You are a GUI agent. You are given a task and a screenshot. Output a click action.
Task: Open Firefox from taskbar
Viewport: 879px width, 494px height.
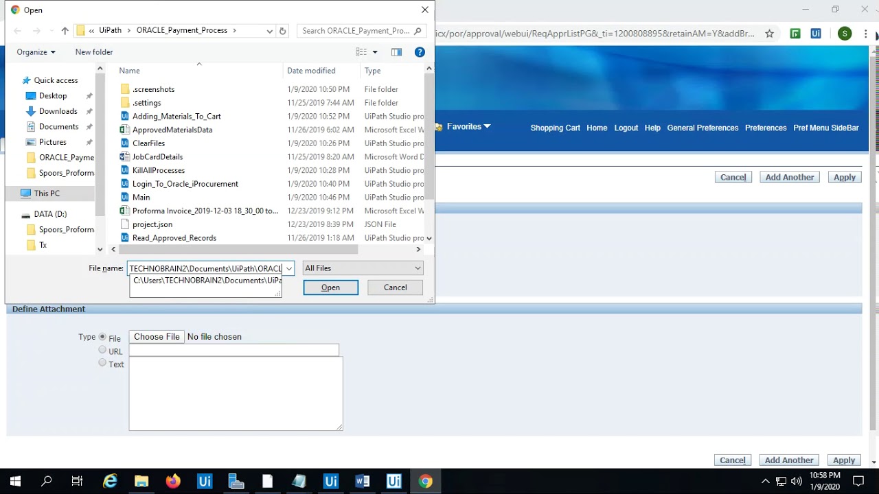[173, 482]
